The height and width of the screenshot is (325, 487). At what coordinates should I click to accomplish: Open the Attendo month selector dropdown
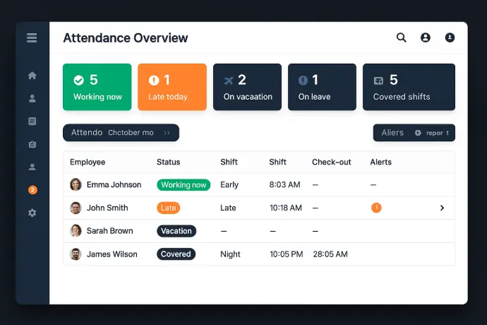121,133
